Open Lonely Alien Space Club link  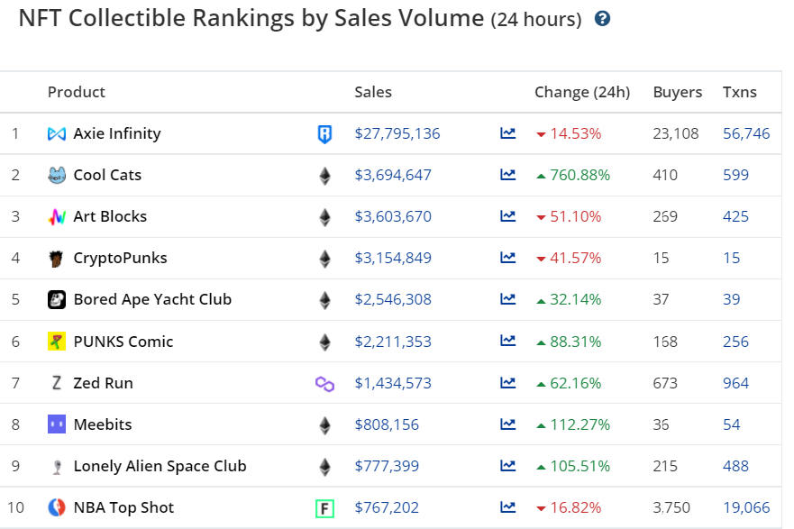pyautogui.click(x=160, y=466)
